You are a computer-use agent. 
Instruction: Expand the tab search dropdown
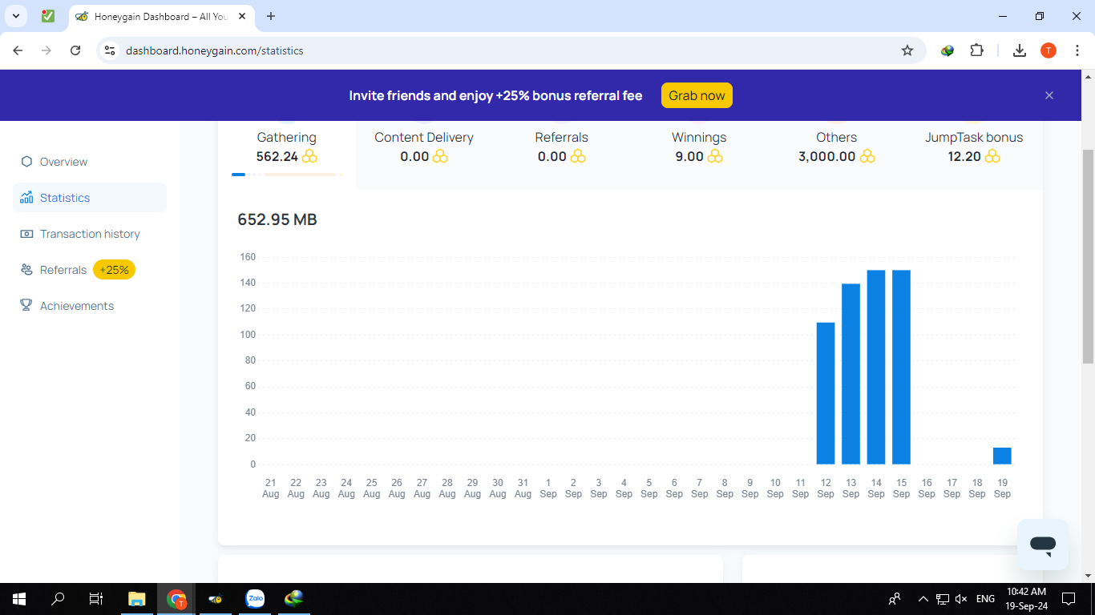15,16
